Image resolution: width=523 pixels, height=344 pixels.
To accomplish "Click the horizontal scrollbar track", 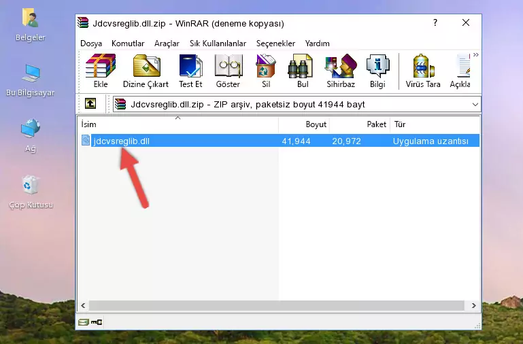I will point(277,305).
